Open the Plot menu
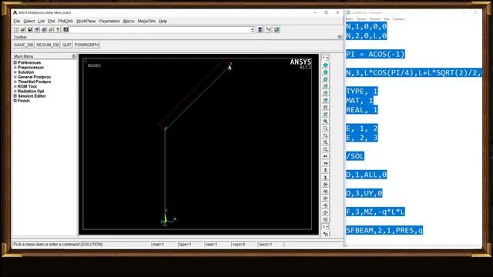Image resolution: width=493 pixels, height=277 pixels. click(x=52, y=21)
